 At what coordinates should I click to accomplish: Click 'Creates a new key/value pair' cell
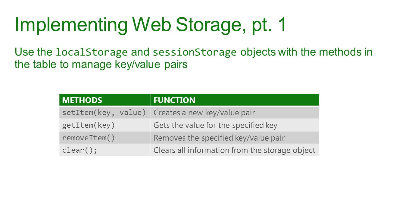[235, 113]
